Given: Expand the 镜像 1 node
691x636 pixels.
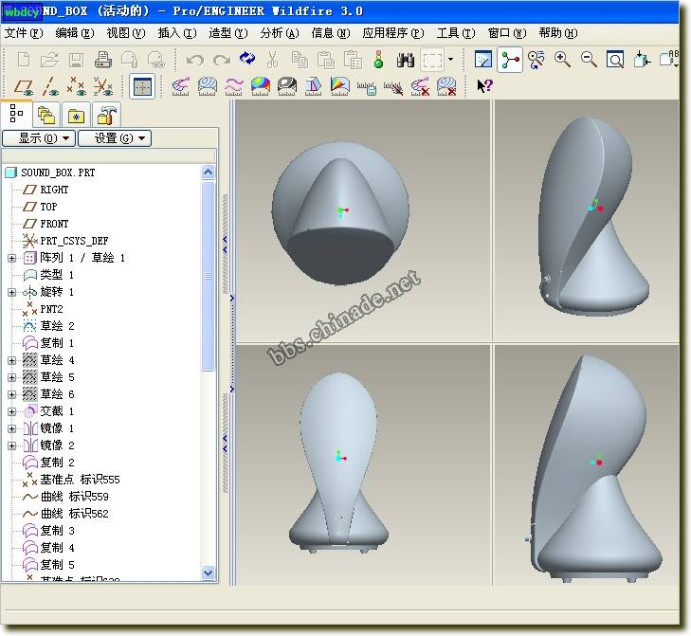Looking at the screenshot, I should coord(12,428).
